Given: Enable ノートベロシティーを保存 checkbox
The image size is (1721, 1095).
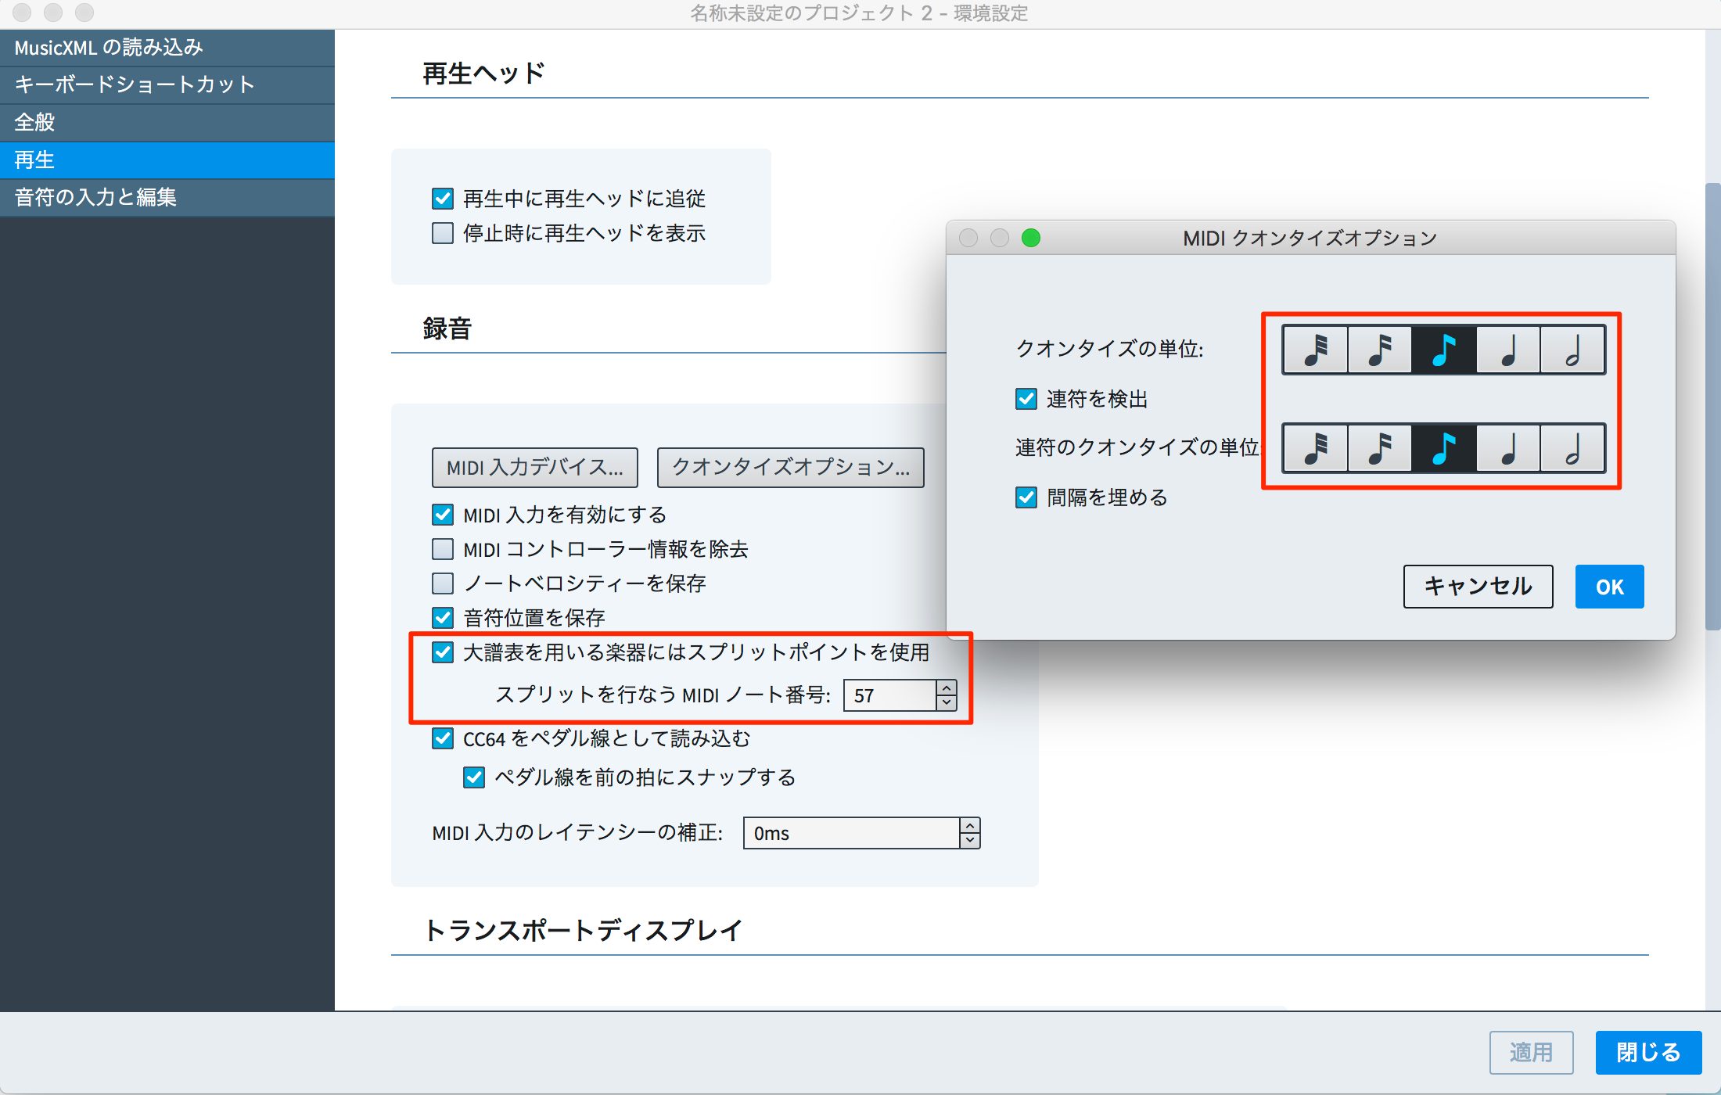Looking at the screenshot, I should [443, 583].
